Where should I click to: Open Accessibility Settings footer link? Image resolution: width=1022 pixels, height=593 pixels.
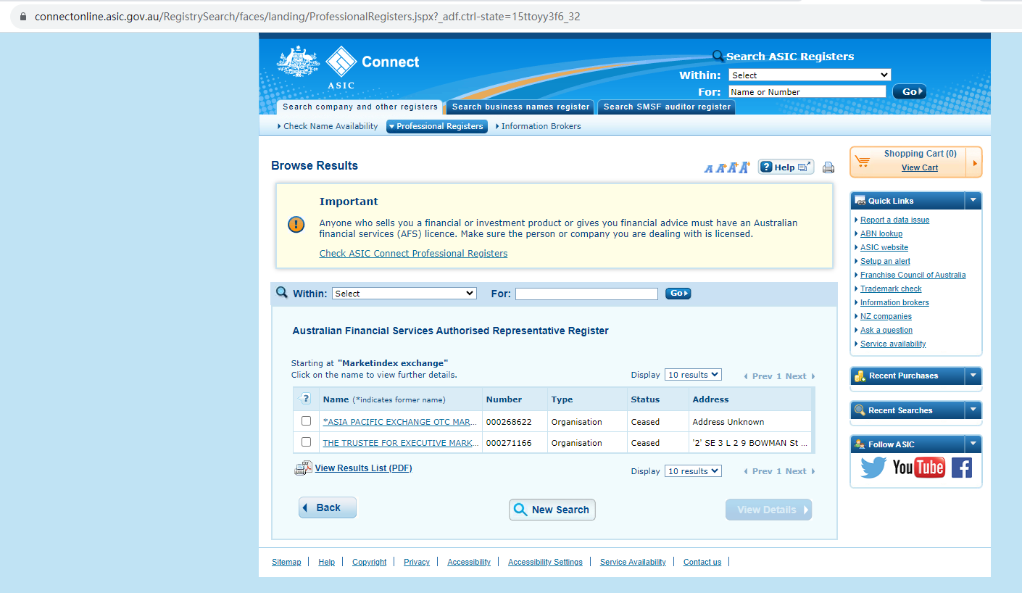pyautogui.click(x=545, y=562)
